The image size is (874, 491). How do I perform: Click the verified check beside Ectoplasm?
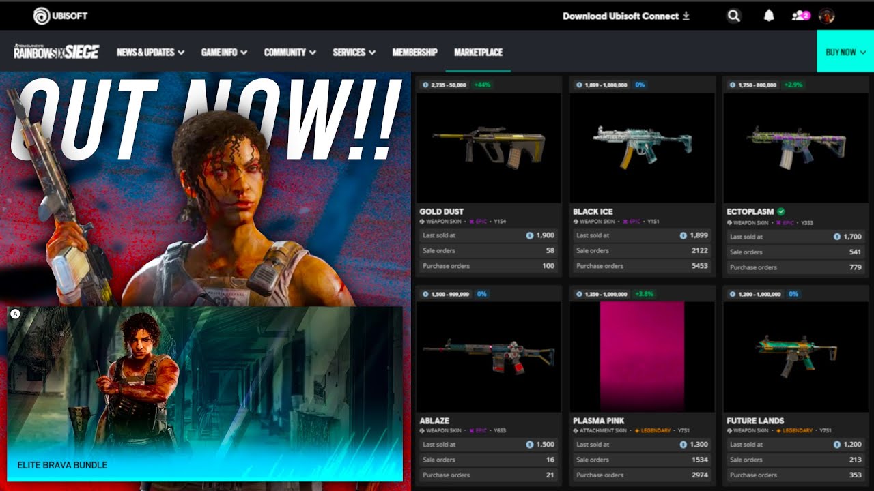click(x=781, y=211)
